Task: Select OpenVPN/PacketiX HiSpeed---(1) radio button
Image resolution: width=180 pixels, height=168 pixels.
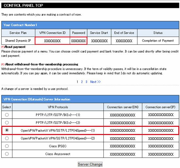Action: click(x=7, y=130)
